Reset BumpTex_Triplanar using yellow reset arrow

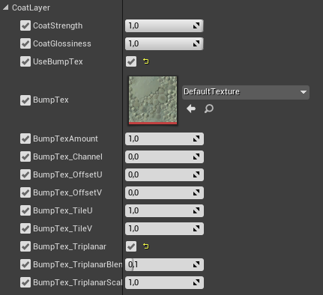tap(146, 246)
